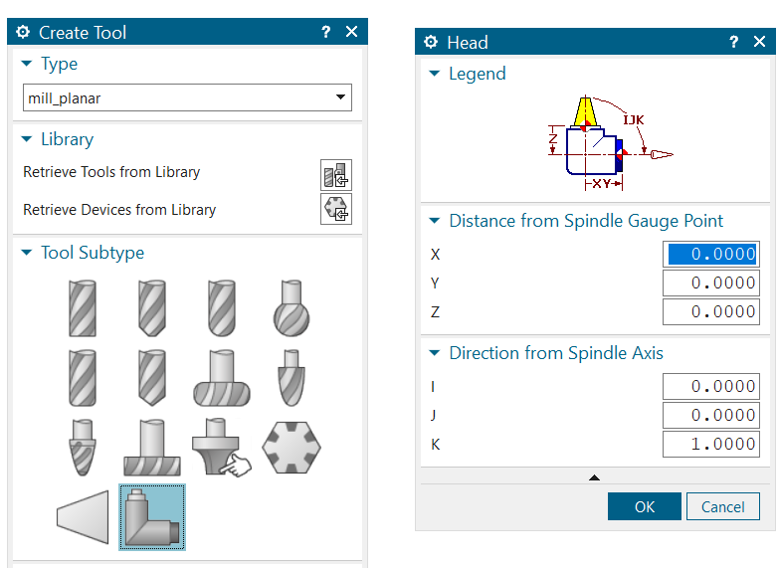Click the highlighted angle head subtype icon
This screenshot has height=568, width=778.
click(151, 517)
